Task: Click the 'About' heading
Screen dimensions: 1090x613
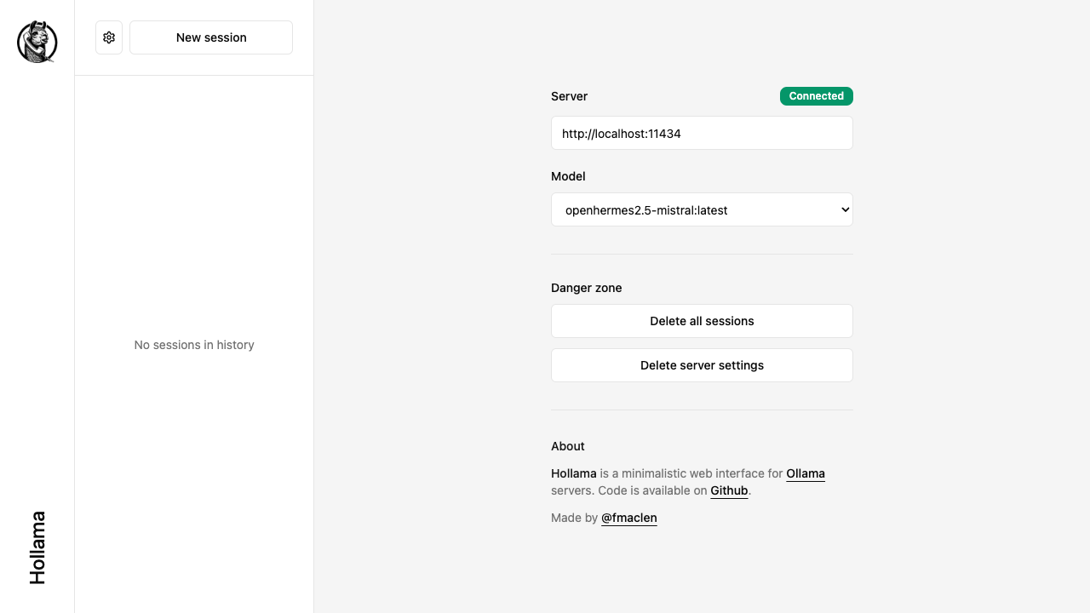Action: click(x=568, y=446)
